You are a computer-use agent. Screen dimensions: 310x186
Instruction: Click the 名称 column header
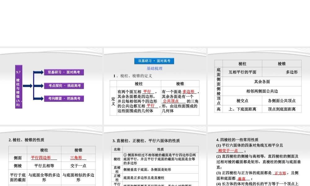coord(117,149)
